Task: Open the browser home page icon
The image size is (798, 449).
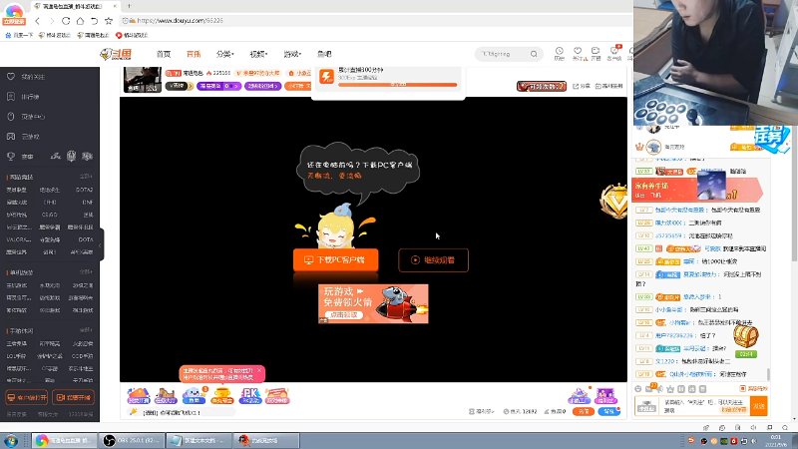Action: click(80, 21)
